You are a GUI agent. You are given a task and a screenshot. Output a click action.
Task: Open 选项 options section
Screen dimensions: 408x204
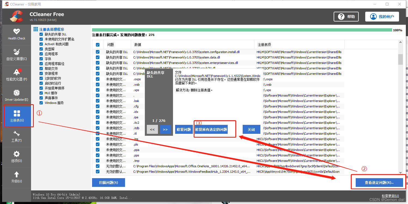[x=17, y=157]
